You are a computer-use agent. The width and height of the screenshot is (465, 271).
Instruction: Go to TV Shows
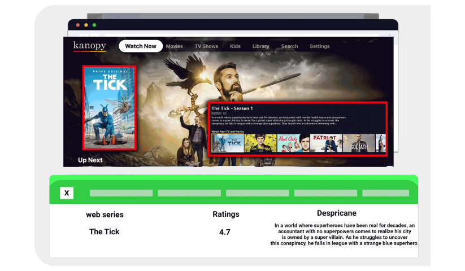(x=206, y=46)
